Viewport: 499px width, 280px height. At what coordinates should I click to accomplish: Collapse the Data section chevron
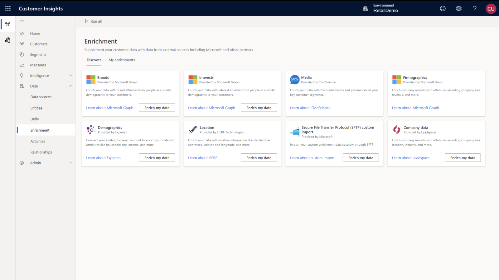(x=71, y=86)
